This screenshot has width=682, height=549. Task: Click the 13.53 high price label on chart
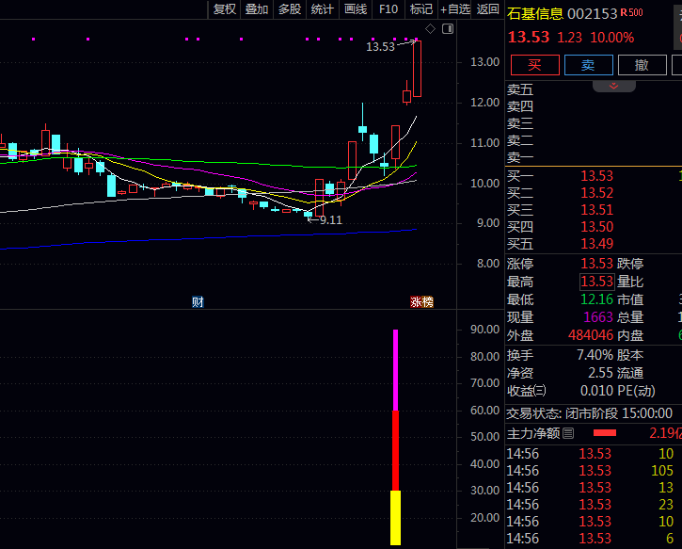380,47
